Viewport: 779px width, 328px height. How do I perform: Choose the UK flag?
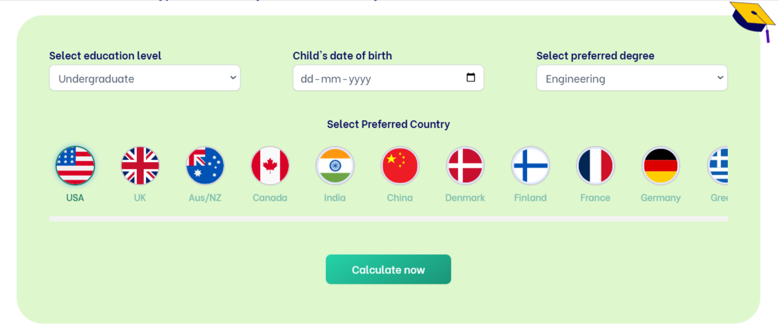pyautogui.click(x=140, y=166)
